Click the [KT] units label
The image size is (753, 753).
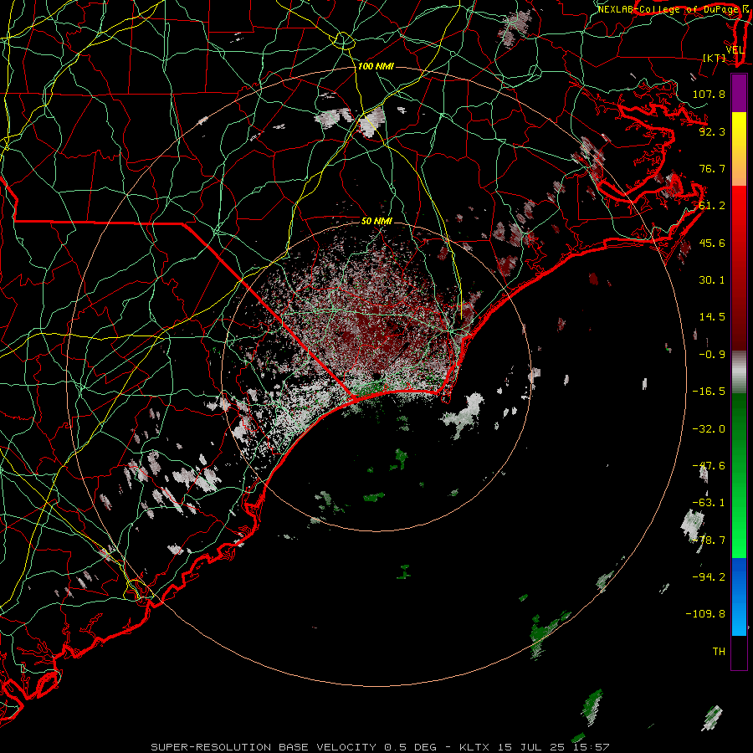pos(715,59)
